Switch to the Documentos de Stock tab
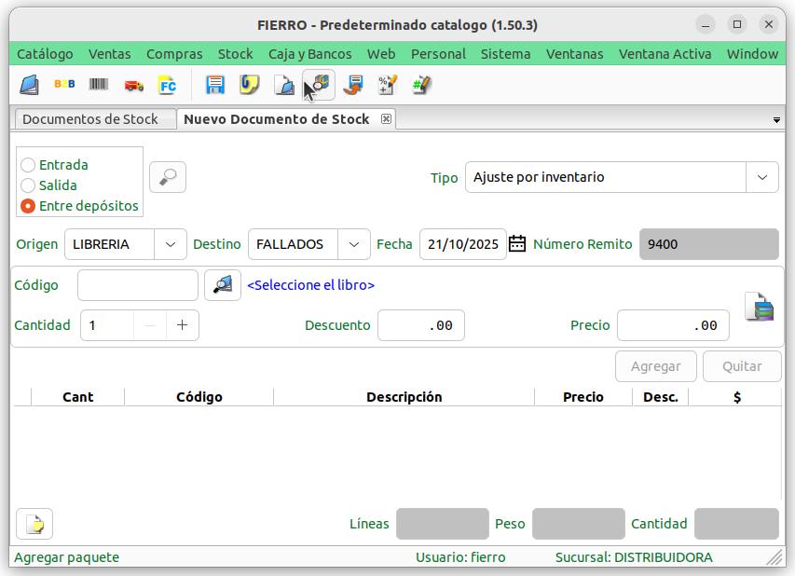The image size is (795, 576). 89,119
